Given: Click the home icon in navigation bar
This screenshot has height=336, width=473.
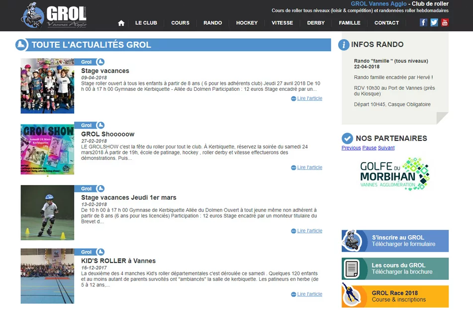Looking at the screenshot, I should (121, 23).
